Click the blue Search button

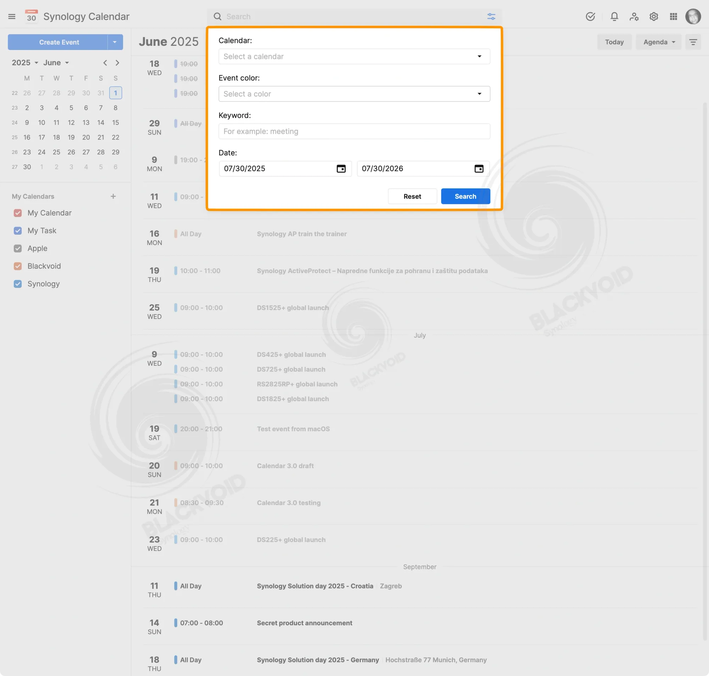[x=465, y=196]
